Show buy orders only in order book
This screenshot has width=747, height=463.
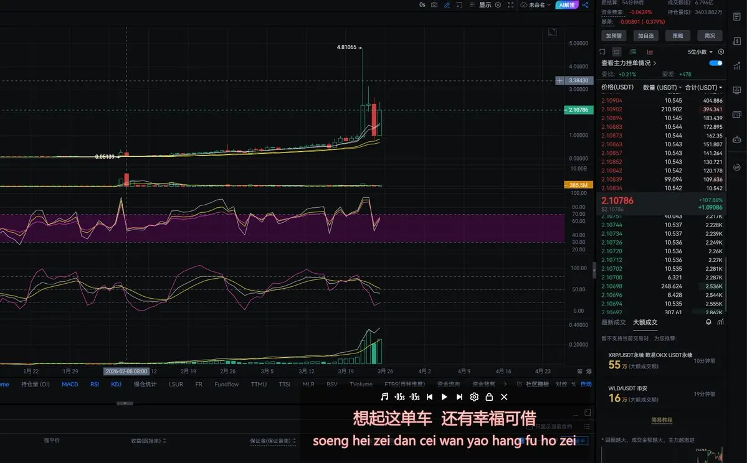pyautogui.click(x=633, y=52)
